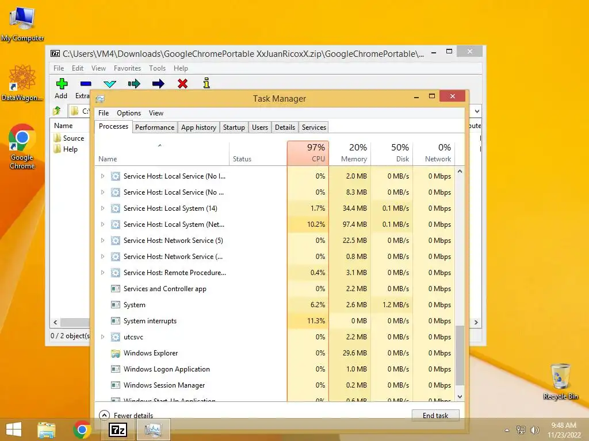This screenshot has height=441, width=589.
Task: Click the End task button
Action: tap(435, 415)
